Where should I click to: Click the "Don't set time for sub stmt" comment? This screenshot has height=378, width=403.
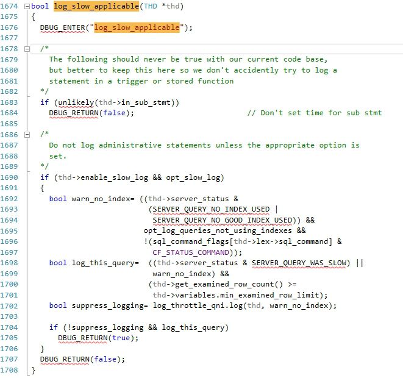[315, 113]
